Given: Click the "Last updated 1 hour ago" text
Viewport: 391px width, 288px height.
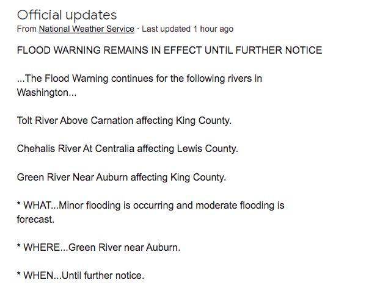Looking at the screenshot, I should click(x=187, y=29).
